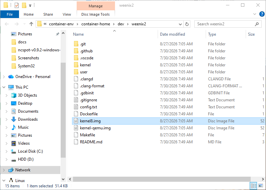The image size is (266, 190).
Task: Collapse the Linux tree node
Action: [4, 181]
